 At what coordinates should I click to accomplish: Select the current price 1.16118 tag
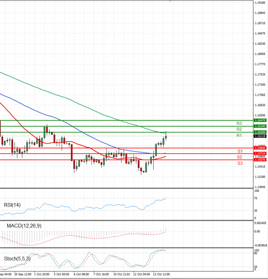[260, 136]
